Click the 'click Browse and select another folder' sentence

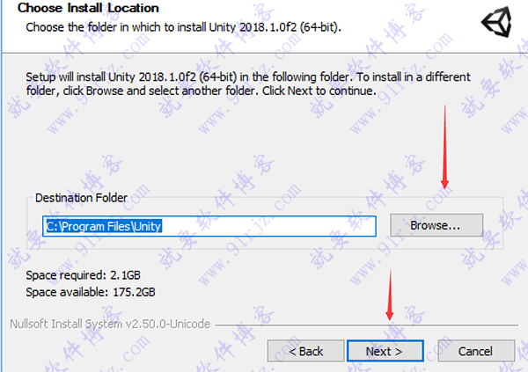point(161,91)
